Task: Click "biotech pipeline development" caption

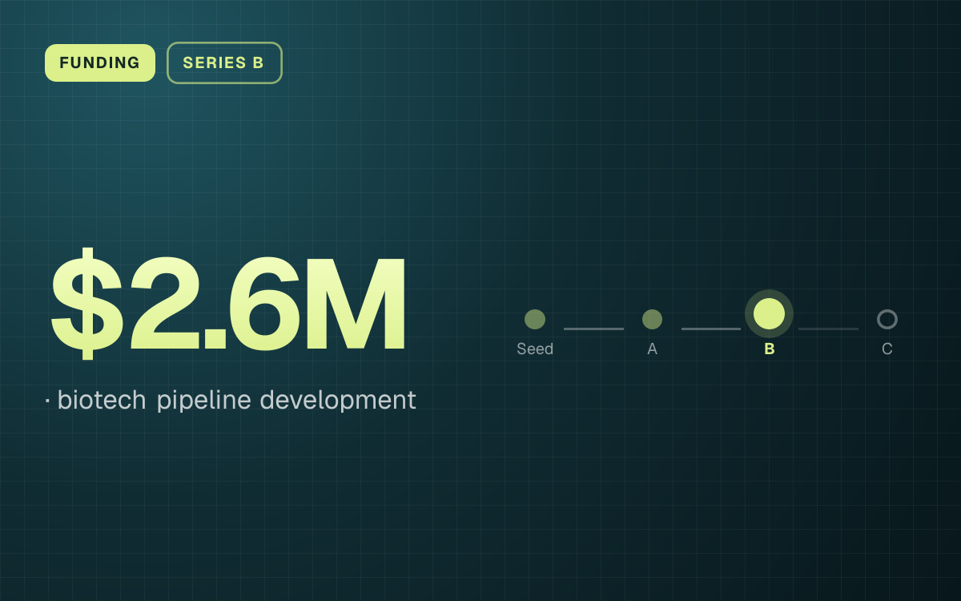Action: click(x=236, y=400)
